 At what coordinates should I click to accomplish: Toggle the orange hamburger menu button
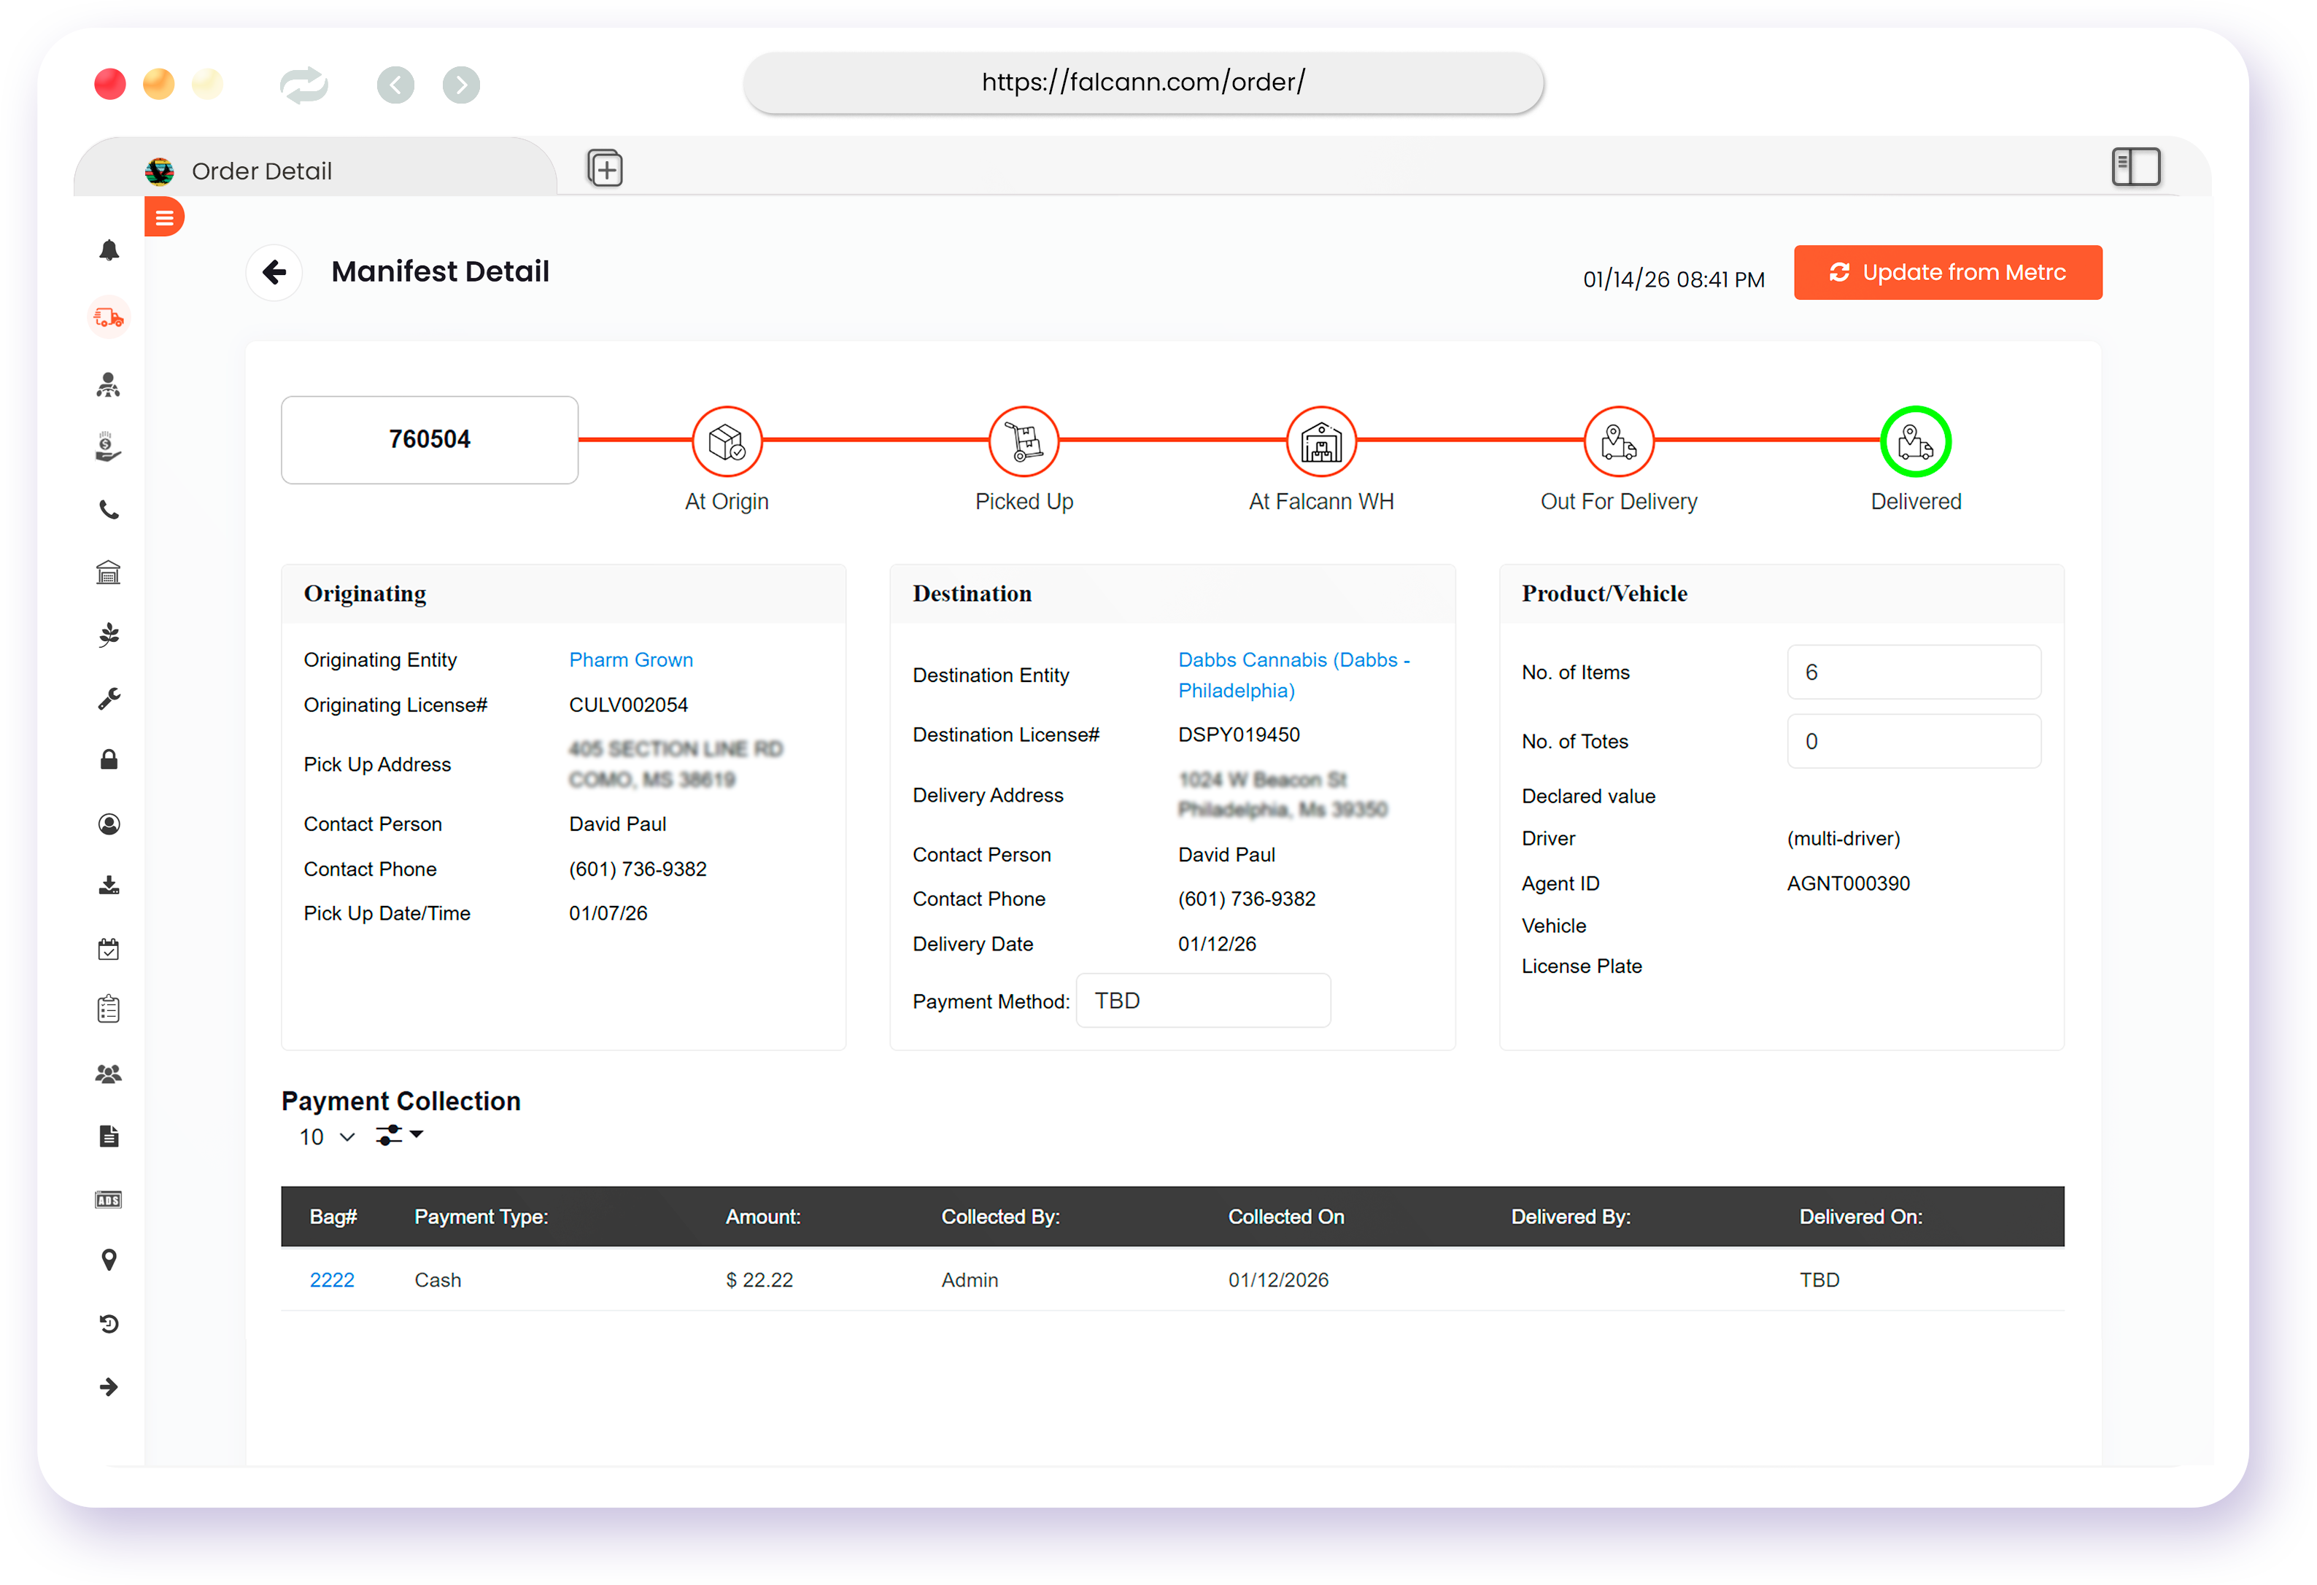point(164,217)
